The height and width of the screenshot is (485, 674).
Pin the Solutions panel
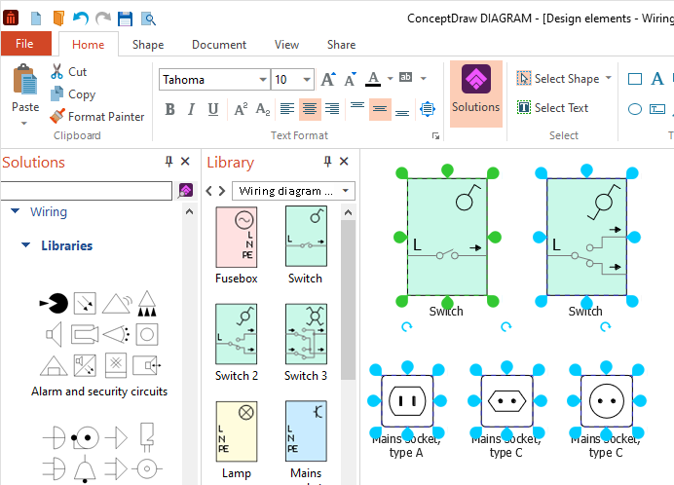168,162
